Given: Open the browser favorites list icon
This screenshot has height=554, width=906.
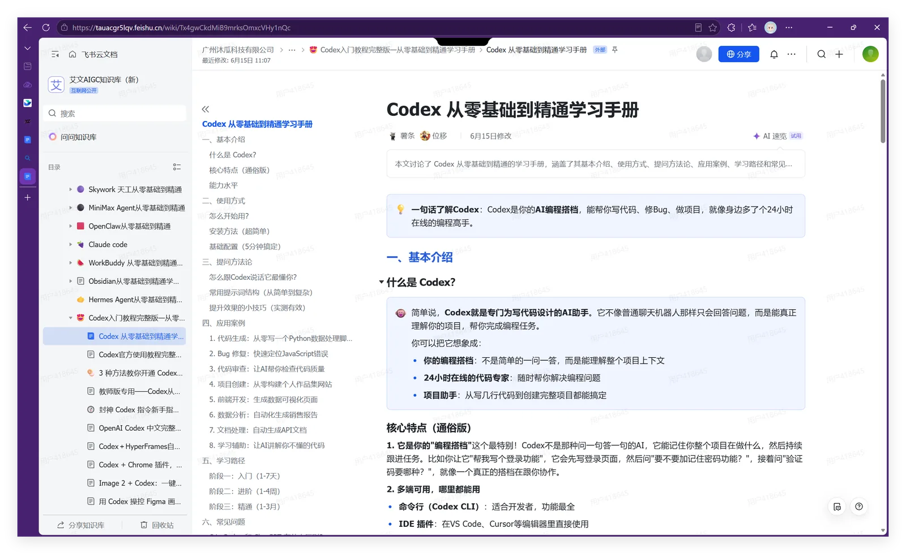Looking at the screenshot, I should point(752,27).
